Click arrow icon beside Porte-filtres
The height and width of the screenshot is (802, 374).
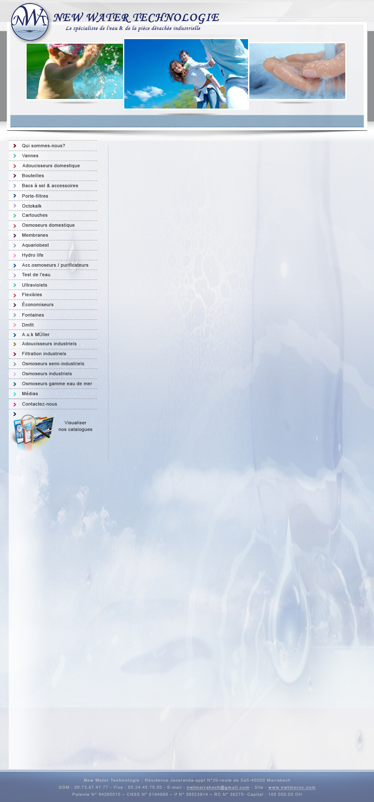tap(15, 196)
